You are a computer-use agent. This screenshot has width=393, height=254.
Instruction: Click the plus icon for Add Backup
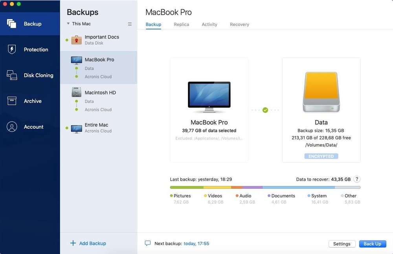pyautogui.click(x=73, y=243)
